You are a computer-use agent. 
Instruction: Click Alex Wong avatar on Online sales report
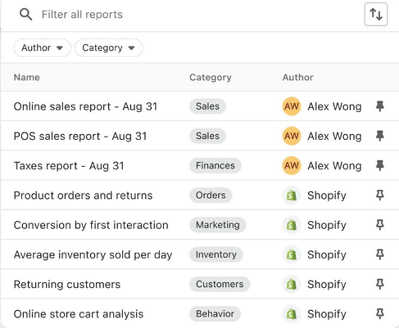tap(291, 107)
